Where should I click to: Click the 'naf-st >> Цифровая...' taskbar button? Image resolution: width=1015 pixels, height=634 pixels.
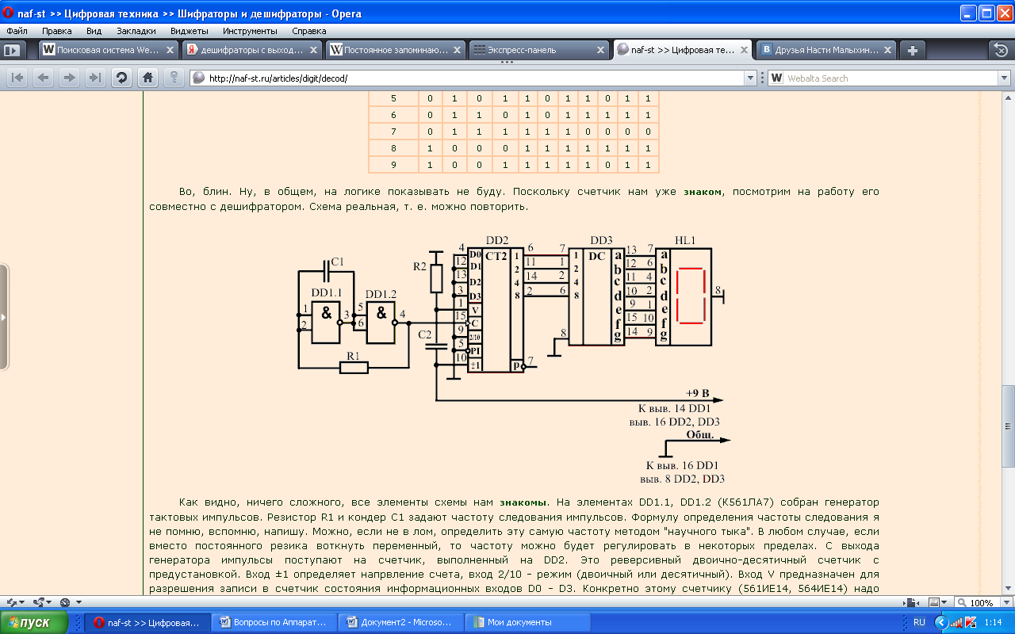pyautogui.click(x=147, y=622)
